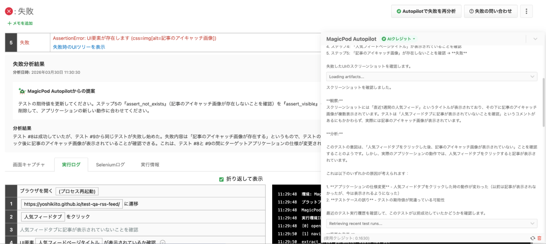Click the red failure status icon
The width and height of the screenshot is (546, 244).
click(x=9, y=11)
